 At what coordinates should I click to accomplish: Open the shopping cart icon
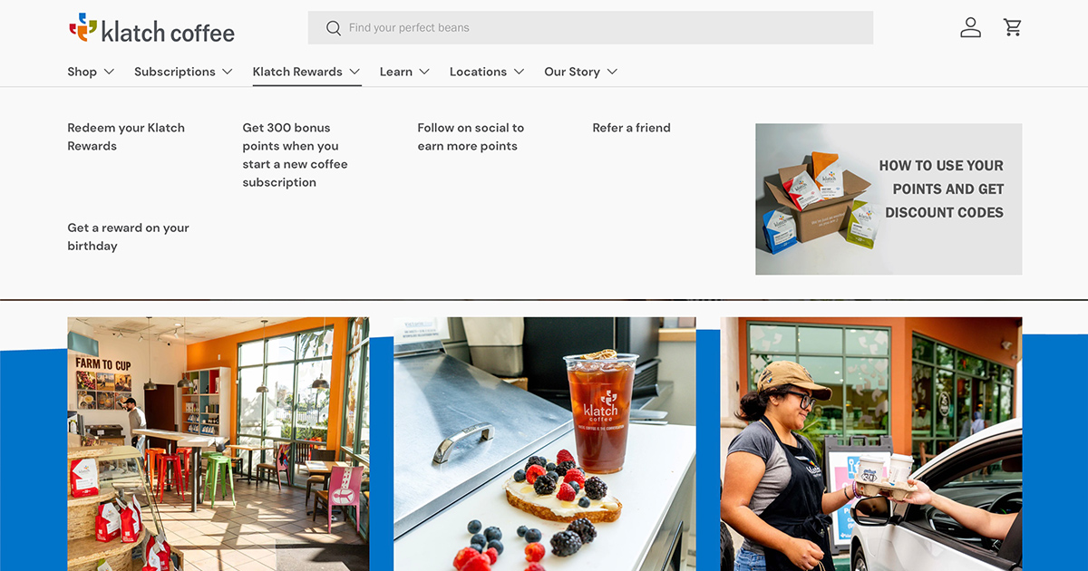(1013, 28)
